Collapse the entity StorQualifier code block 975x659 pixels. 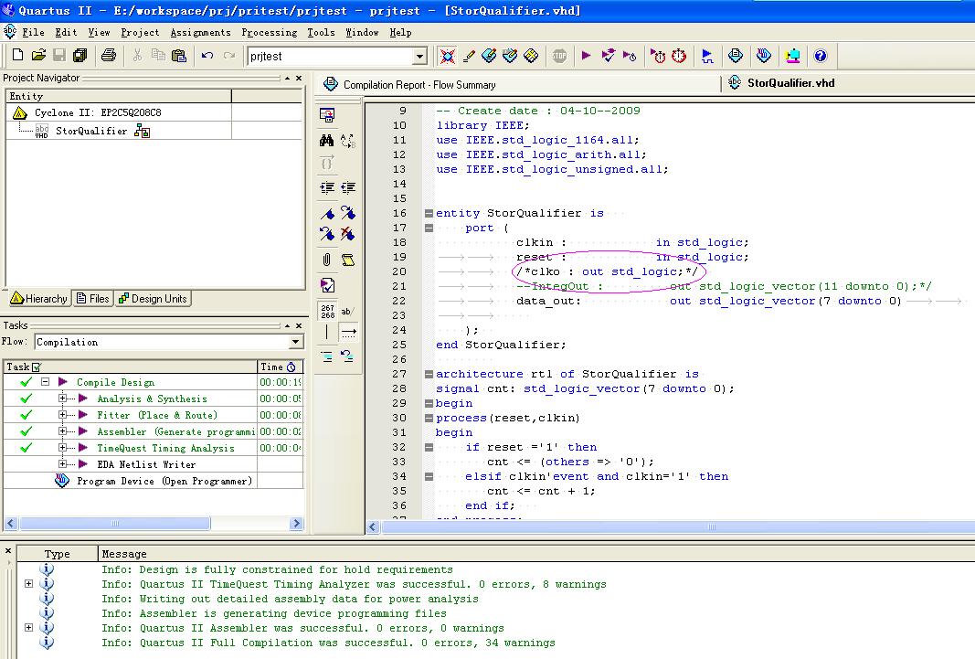pyautogui.click(x=429, y=213)
